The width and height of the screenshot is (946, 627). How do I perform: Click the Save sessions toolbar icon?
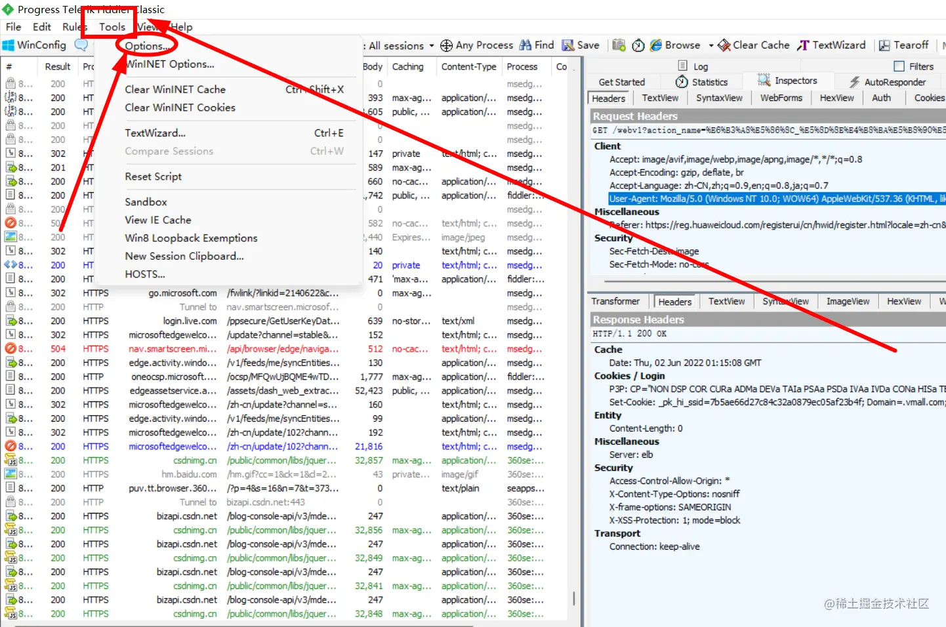point(568,45)
